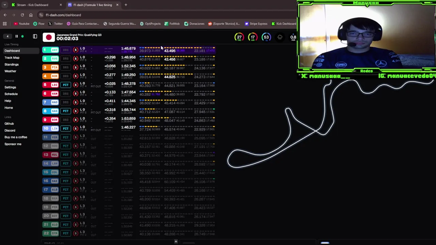Select the air temperature gauge 17
This screenshot has height=245, width=436.
coord(253,37)
